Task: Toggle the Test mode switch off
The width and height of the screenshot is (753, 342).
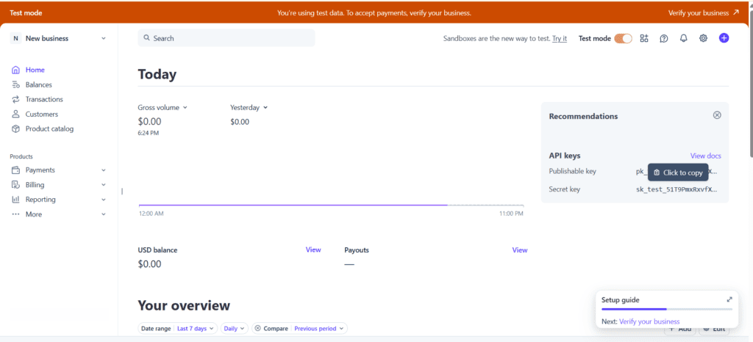Action: [623, 38]
